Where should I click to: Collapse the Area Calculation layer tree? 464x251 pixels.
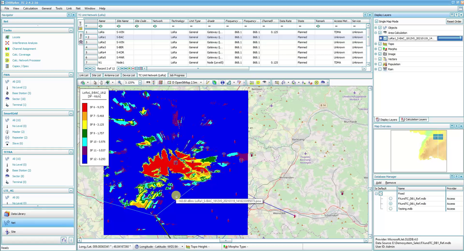coord(375,33)
